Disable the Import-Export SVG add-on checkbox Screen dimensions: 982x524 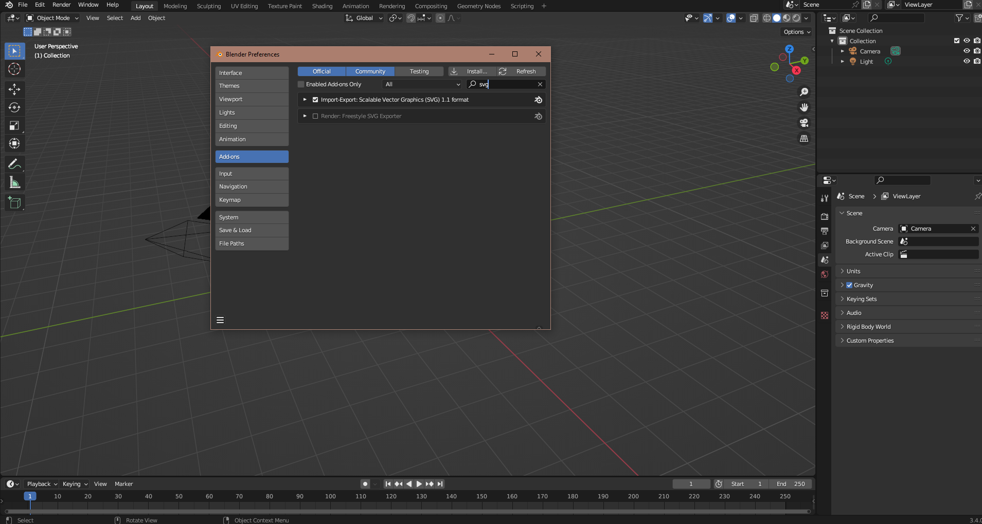tap(315, 100)
